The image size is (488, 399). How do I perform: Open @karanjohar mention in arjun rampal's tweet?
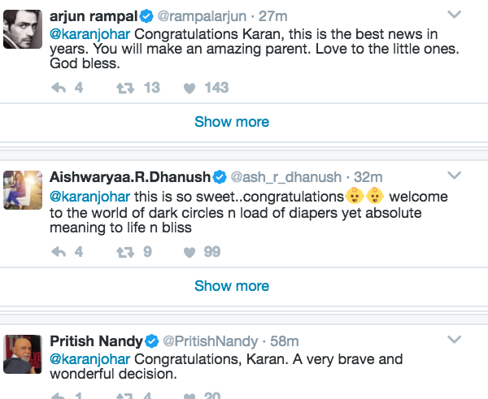(89, 34)
